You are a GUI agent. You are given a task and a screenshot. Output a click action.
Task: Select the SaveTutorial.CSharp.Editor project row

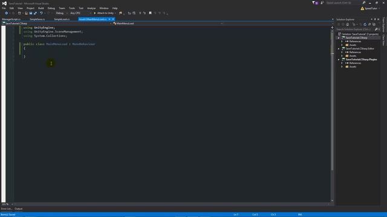tap(359, 49)
